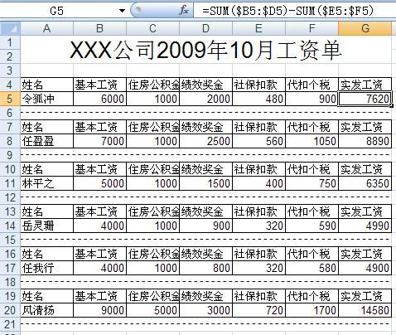Select row 14 header
The width and height of the screenshot is (396, 335).
pyautogui.click(x=10, y=226)
